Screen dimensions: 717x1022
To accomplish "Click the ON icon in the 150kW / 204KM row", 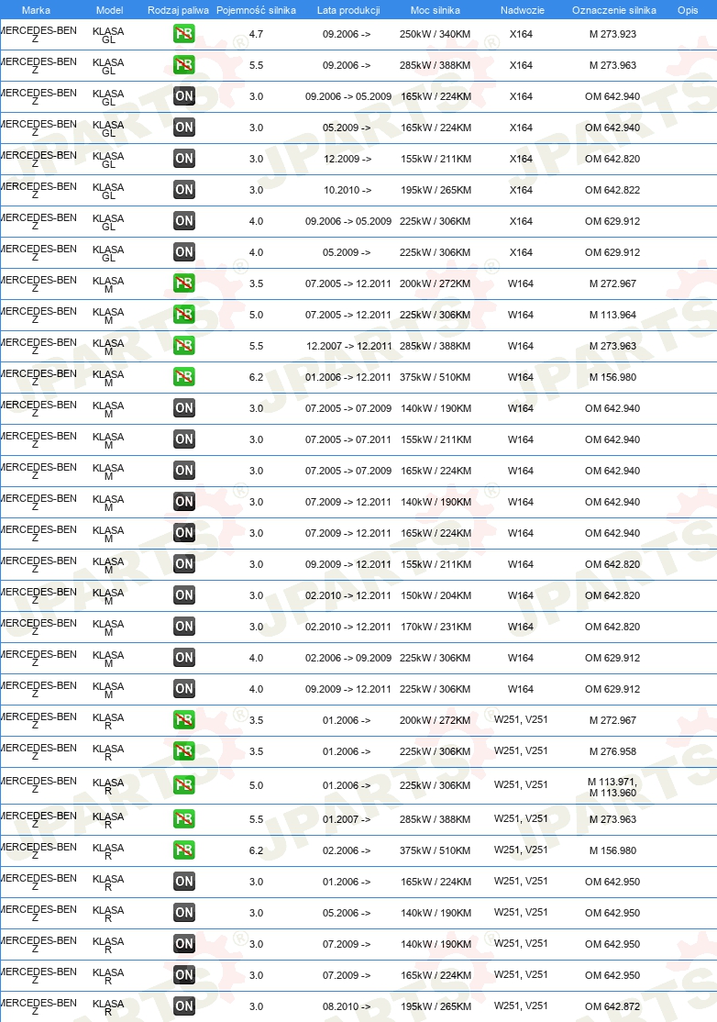I will [x=184, y=595].
